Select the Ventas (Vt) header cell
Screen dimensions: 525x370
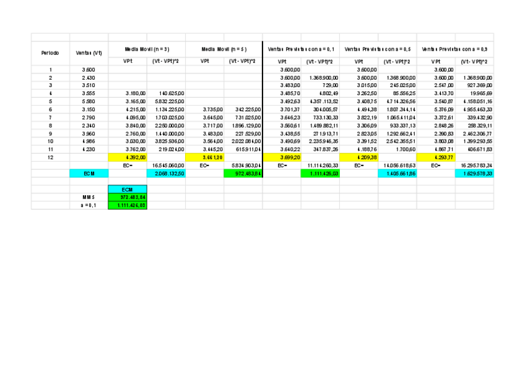point(89,53)
